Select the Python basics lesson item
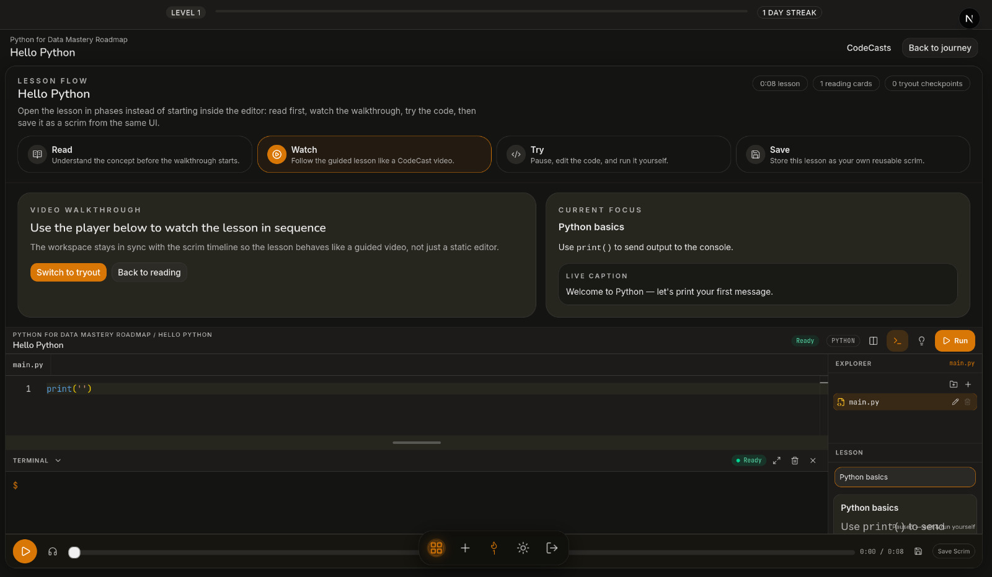992x577 pixels. [x=905, y=477]
